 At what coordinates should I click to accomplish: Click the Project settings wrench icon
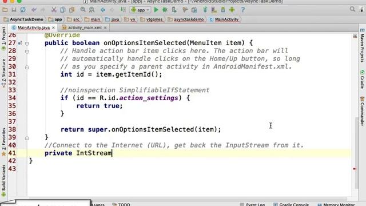[185, 10]
